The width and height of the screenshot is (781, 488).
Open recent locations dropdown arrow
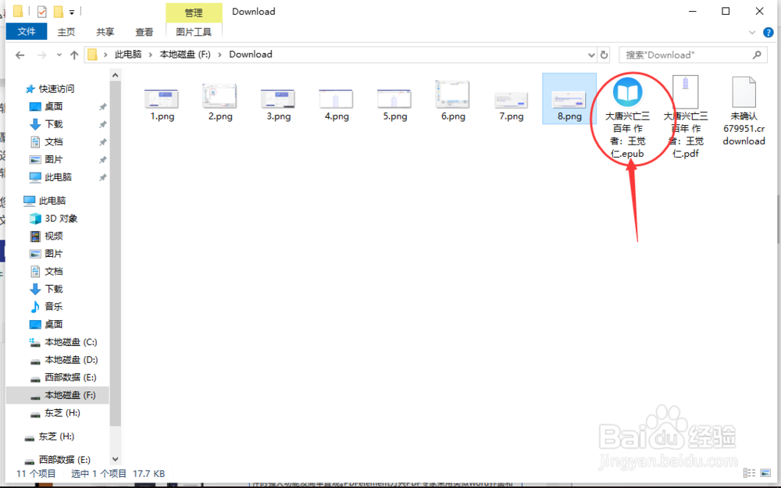pyautogui.click(x=59, y=55)
